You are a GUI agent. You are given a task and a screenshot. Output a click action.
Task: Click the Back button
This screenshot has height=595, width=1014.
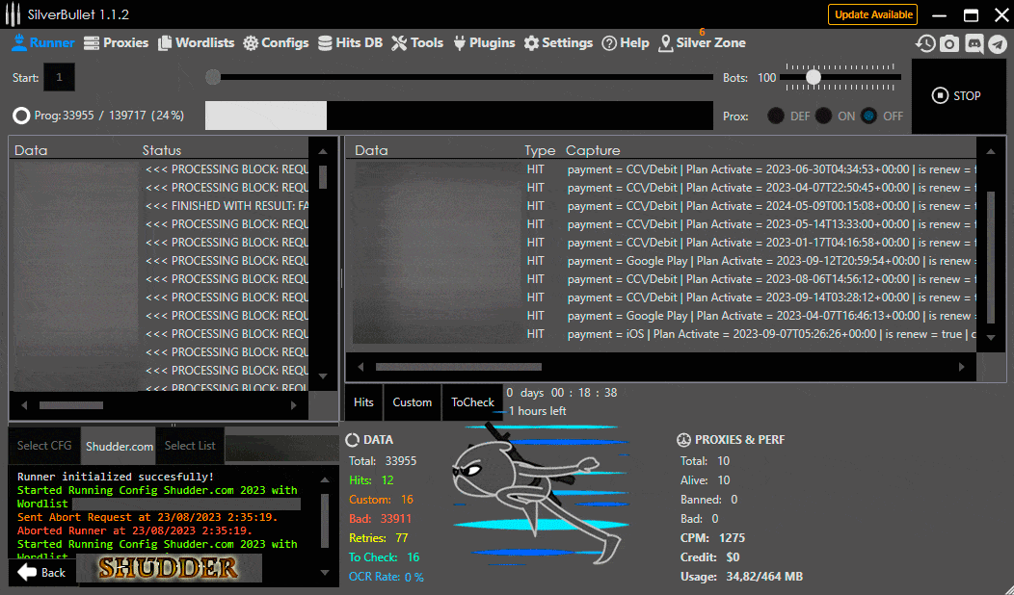(x=42, y=572)
